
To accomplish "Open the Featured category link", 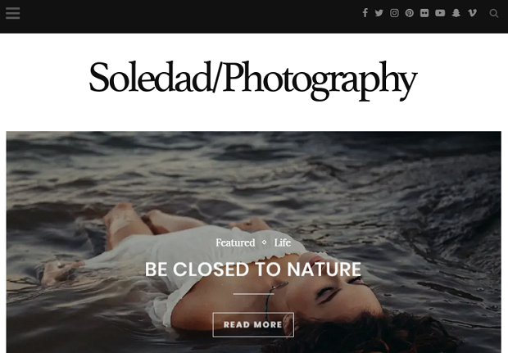I will 235,242.
